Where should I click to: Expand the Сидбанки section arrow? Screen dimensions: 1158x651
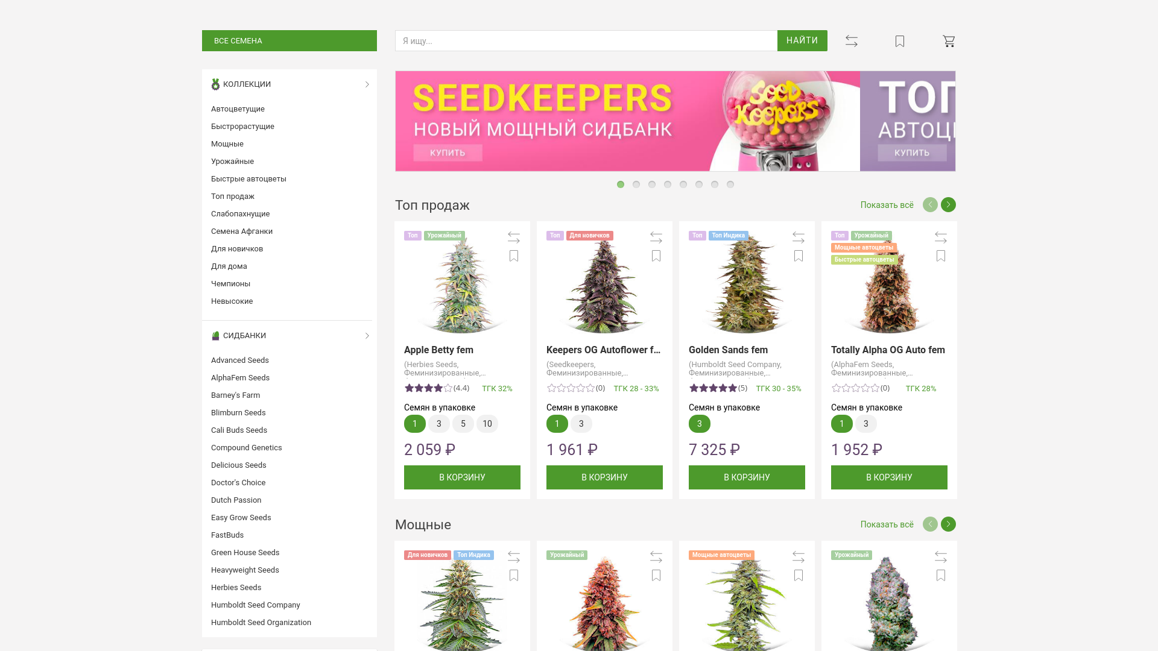[367, 336]
